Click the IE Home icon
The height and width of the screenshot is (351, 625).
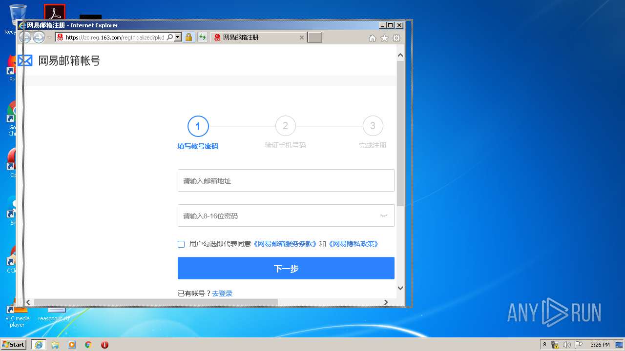[372, 38]
